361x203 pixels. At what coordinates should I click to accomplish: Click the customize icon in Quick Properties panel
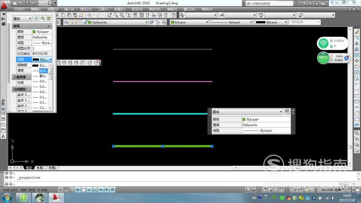click(x=287, y=112)
